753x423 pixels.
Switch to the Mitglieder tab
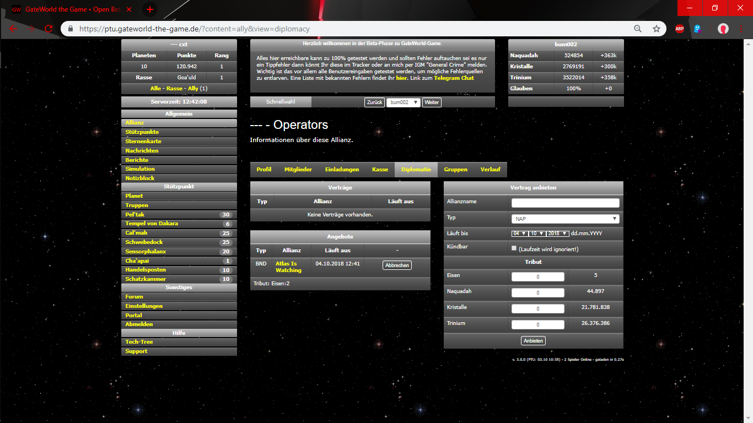[298, 170]
